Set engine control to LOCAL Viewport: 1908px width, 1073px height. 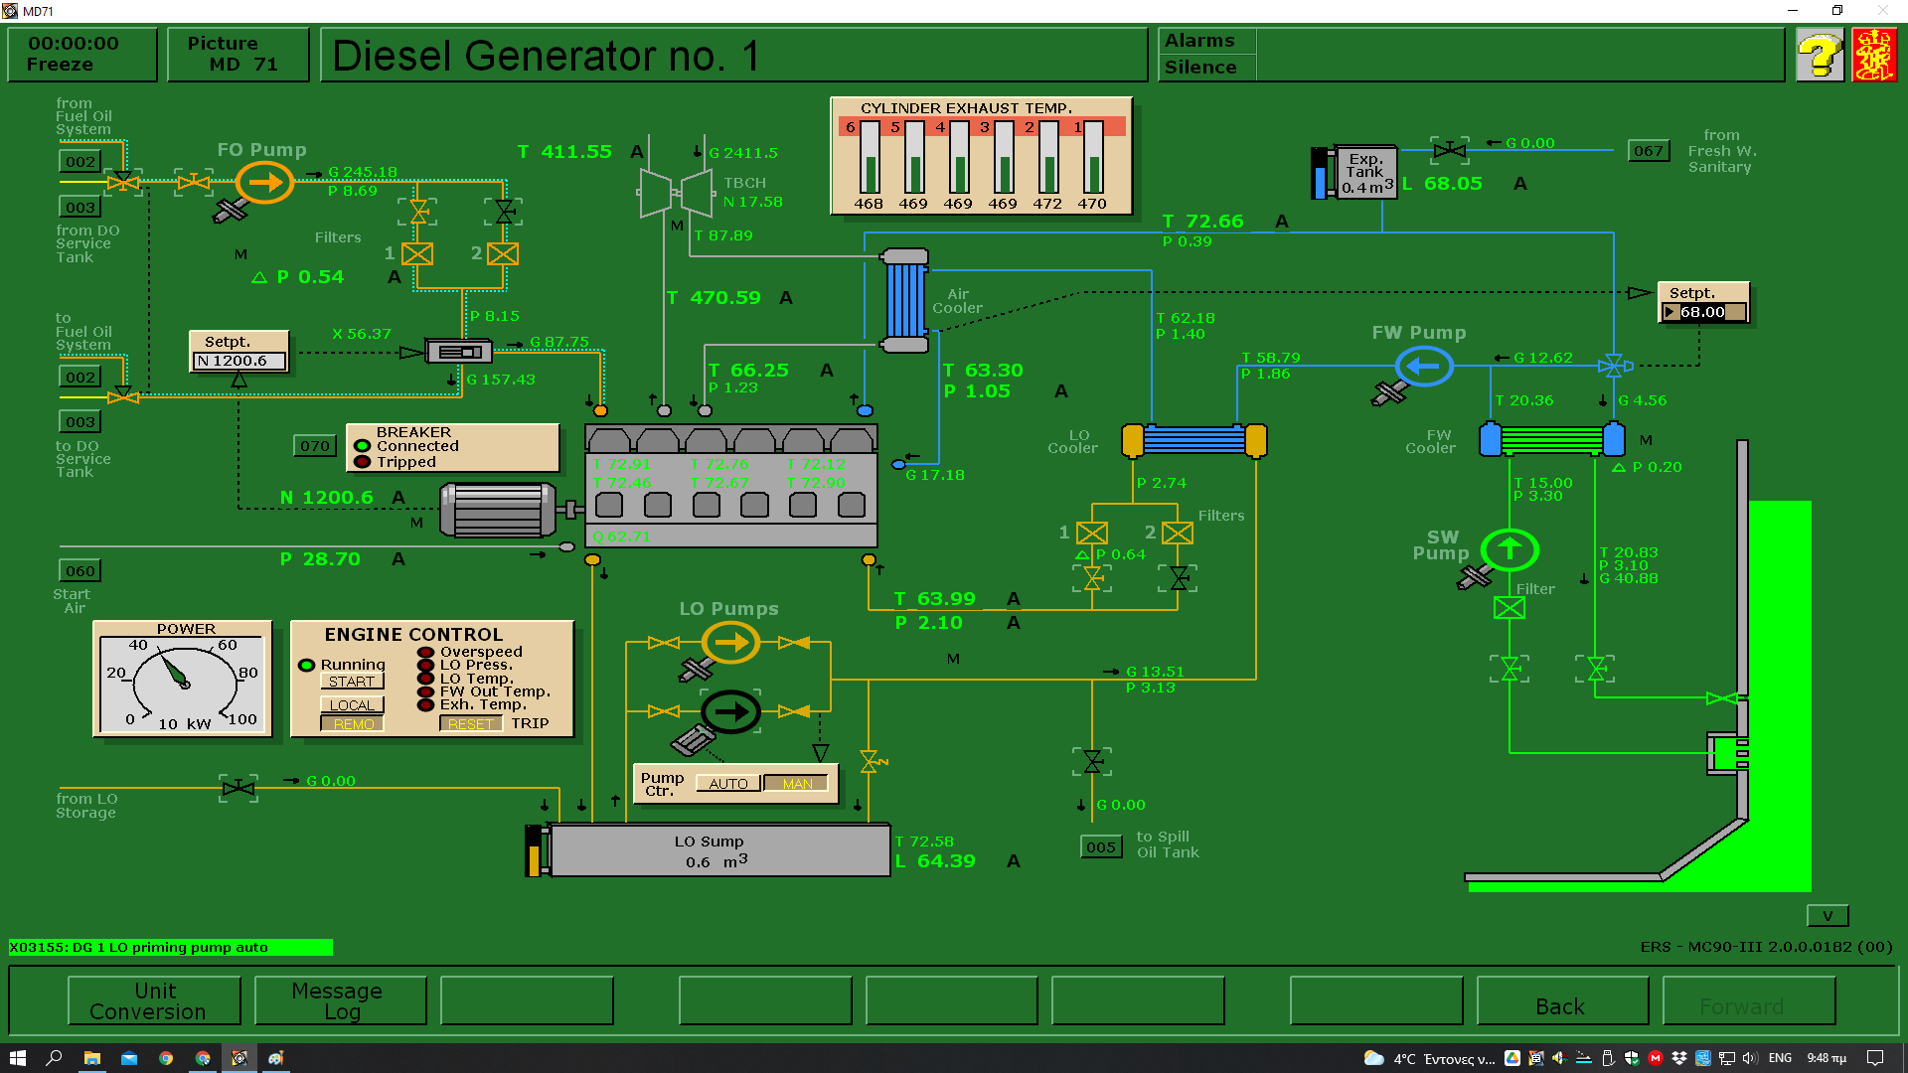(x=352, y=704)
